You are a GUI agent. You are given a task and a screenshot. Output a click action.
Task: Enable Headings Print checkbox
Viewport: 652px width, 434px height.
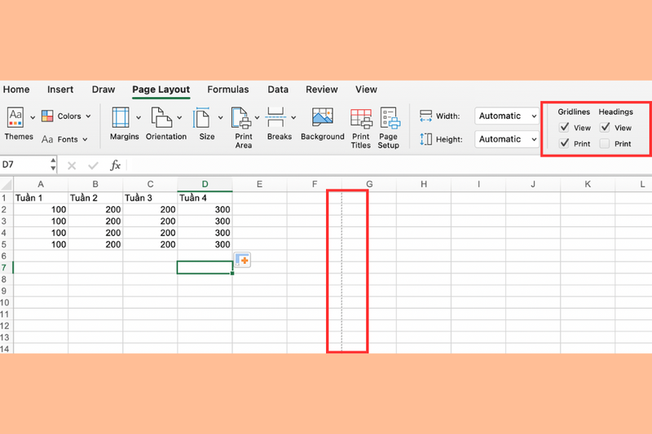click(x=605, y=143)
